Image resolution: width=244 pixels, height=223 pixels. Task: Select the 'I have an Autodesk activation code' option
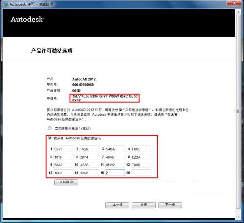tap(50, 138)
